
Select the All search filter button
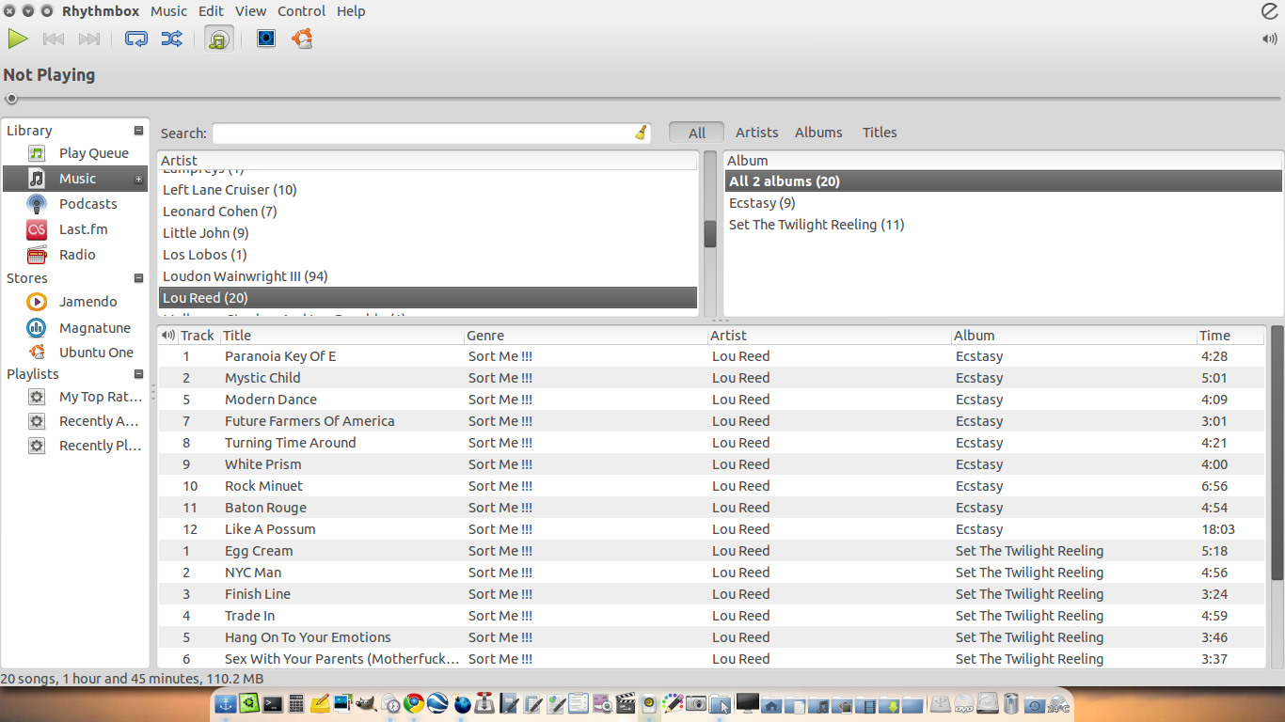coord(696,133)
